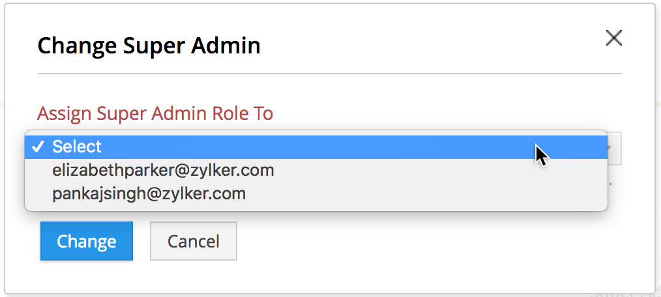This screenshot has height=297, width=661.
Task: Click the blue Change button
Action: [x=87, y=241]
